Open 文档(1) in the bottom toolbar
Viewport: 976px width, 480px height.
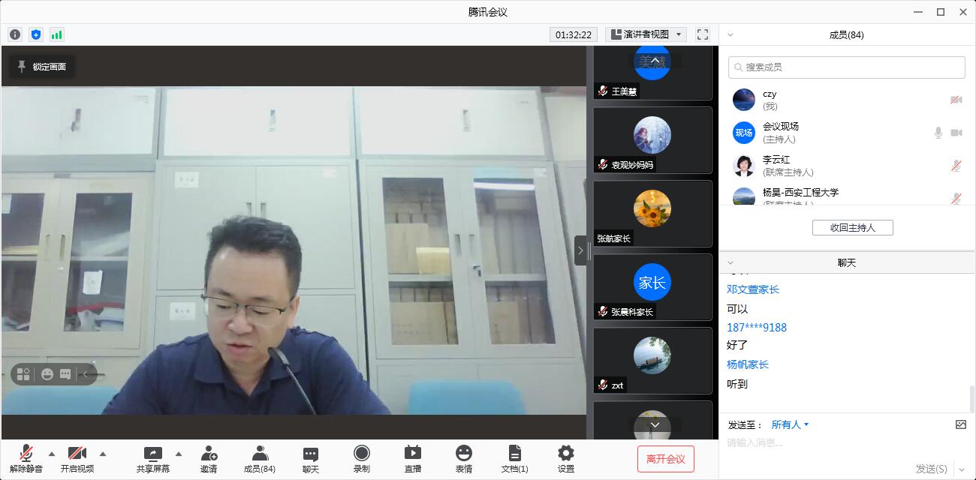tap(514, 458)
